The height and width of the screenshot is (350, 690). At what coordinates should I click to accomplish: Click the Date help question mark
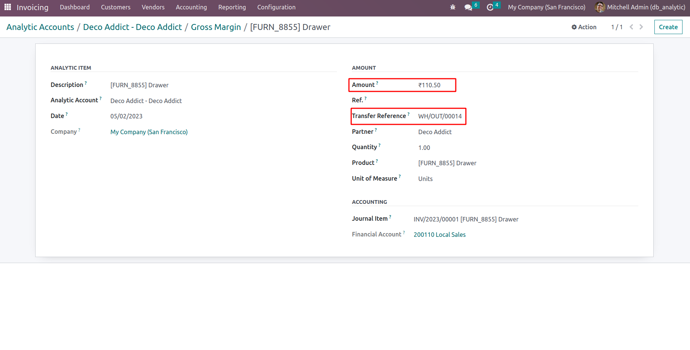click(x=67, y=114)
